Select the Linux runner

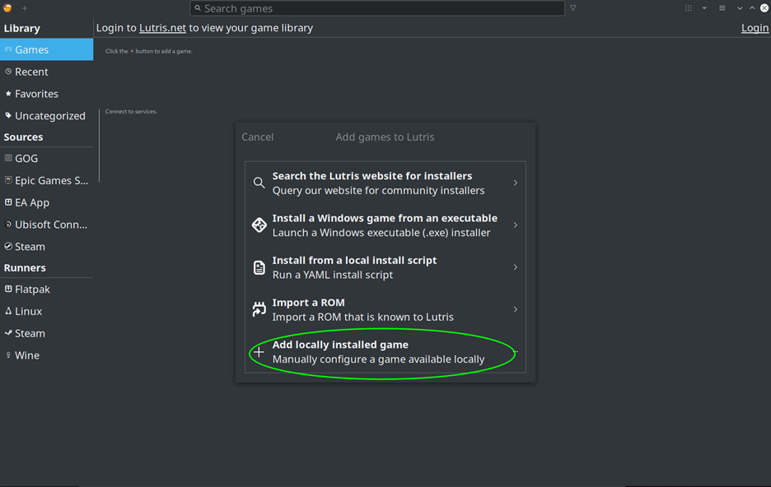[47, 312]
